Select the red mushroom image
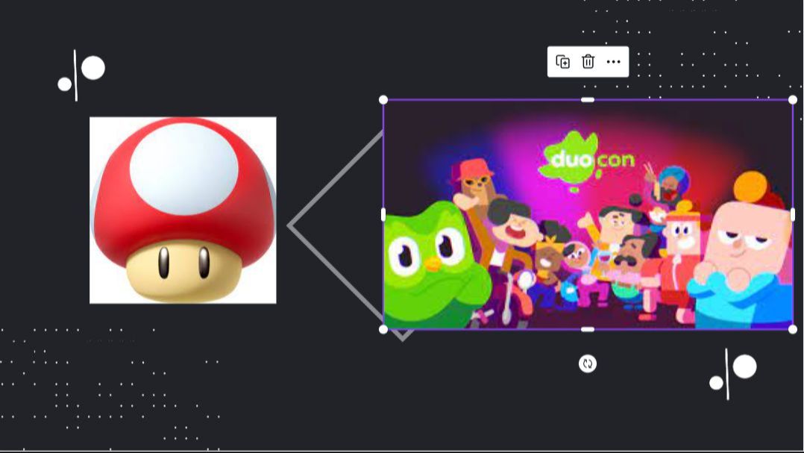 click(x=183, y=210)
